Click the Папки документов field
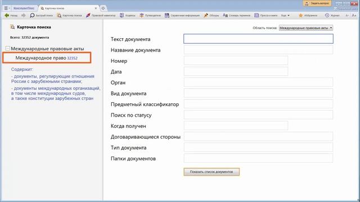 pyautogui.click(x=258, y=158)
